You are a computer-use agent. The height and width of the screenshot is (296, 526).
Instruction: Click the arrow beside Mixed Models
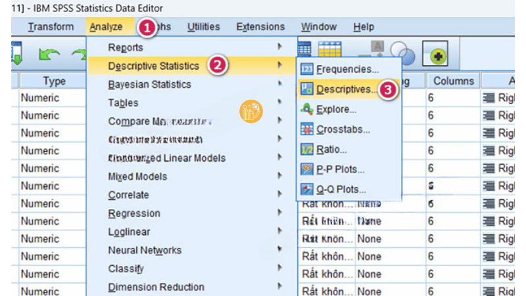pos(279,176)
